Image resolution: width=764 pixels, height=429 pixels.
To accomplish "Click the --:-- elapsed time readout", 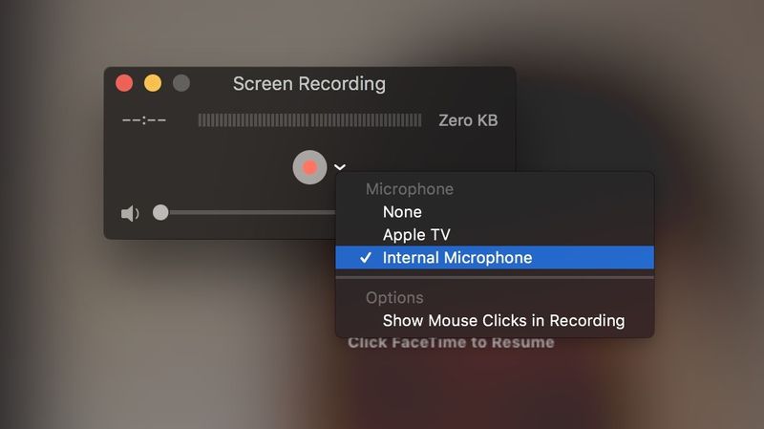I will tap(144, 120).
